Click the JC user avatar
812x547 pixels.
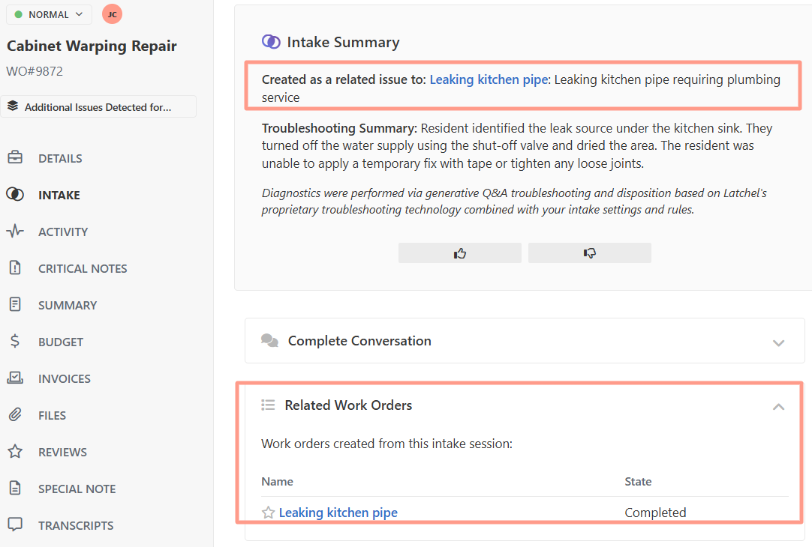(112, 14)
